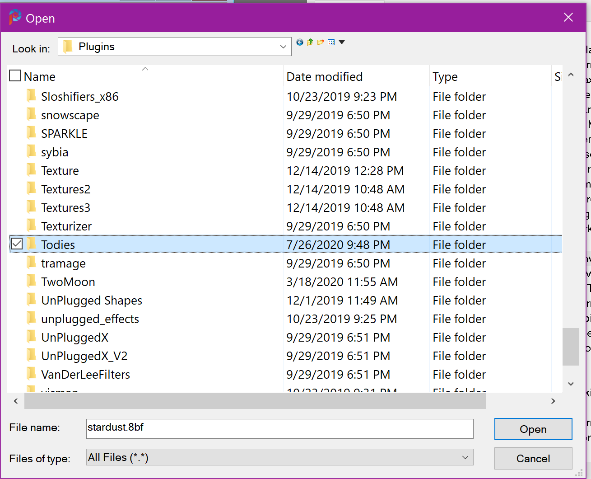591x479 pixels.
Task: Click the View Menu grid icon
Action: click(331, 42)
